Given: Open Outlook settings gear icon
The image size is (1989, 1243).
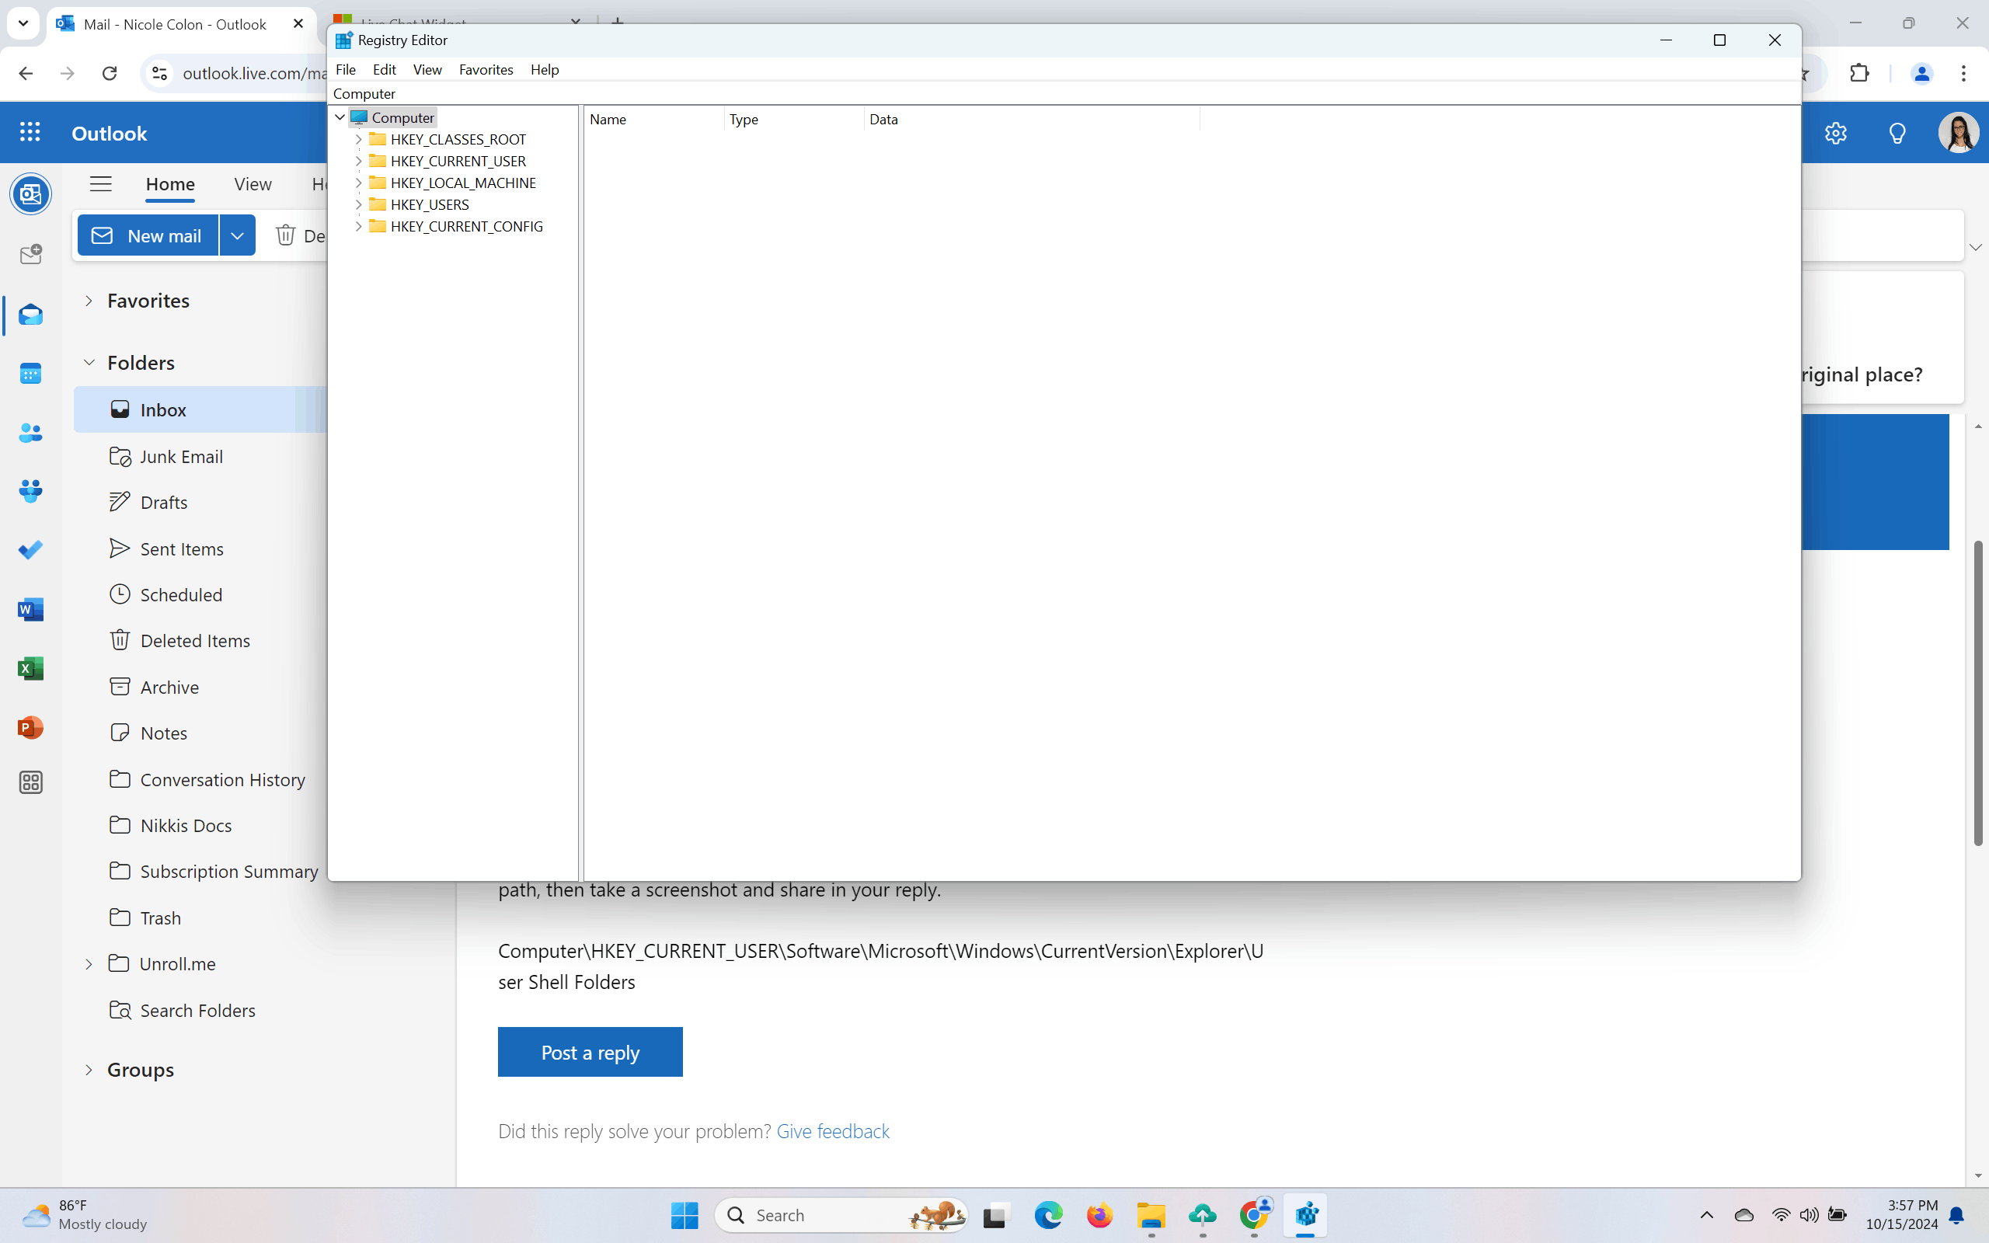Looking at the screenshot, I should coord(1835,133).
